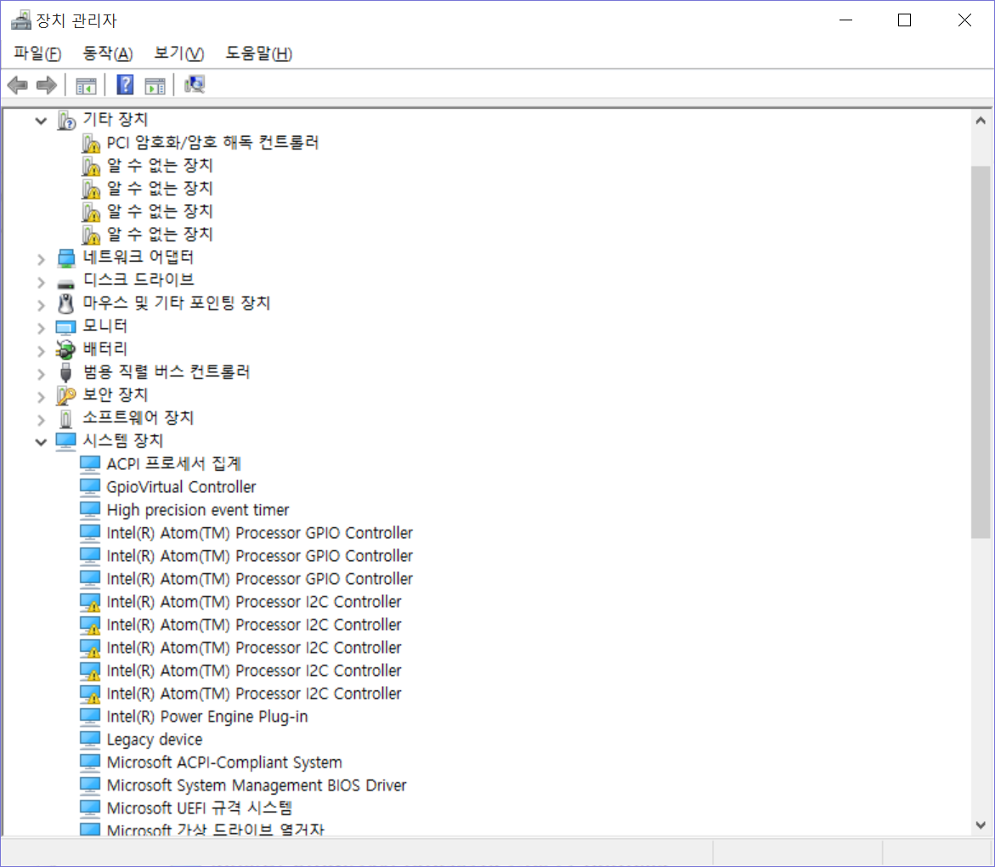Viewport: 995px width, 867px height.
Task: Click the 범용 직렬 버스 컨트롤러 USB icon
Action: point(66,372)
